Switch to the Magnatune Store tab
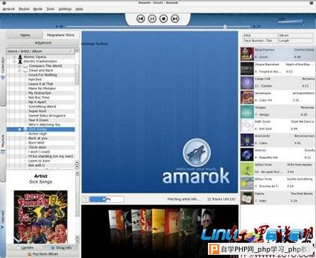 [61, 35]
